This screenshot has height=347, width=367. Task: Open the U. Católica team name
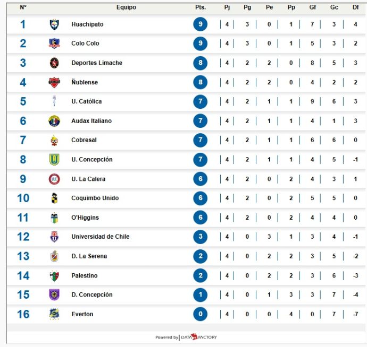(87, 101)
